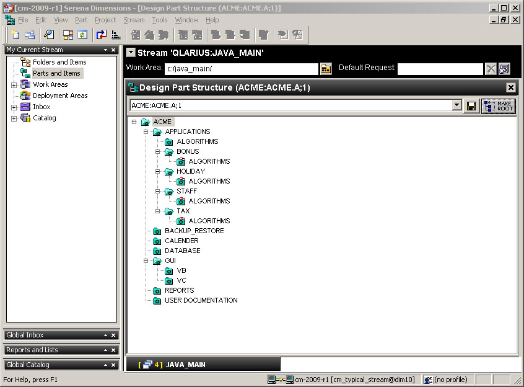Click the Default Request input field
The width and height of the screenshot is (524, 387).
coord(440,69)
